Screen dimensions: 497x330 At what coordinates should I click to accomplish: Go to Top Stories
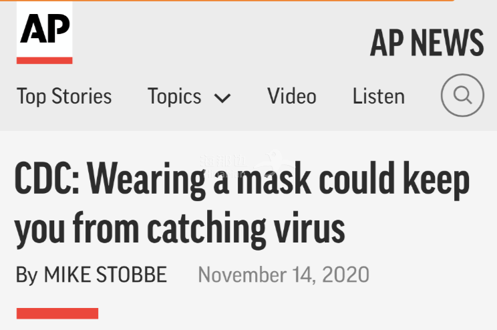pyautogui.click(x=64, y=96)
